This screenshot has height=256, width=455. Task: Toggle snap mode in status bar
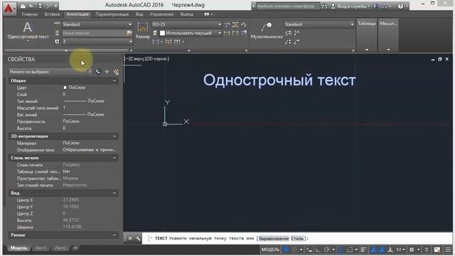point(295,250)
